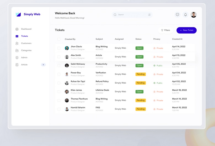Toggle the select-all checkbox in table header
This screenshot has width=215, height=146.
pyautogui.click(x=59, y=39)
